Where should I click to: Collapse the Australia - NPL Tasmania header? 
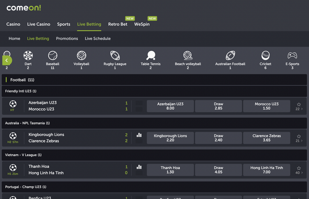click(x=154, y=123)
